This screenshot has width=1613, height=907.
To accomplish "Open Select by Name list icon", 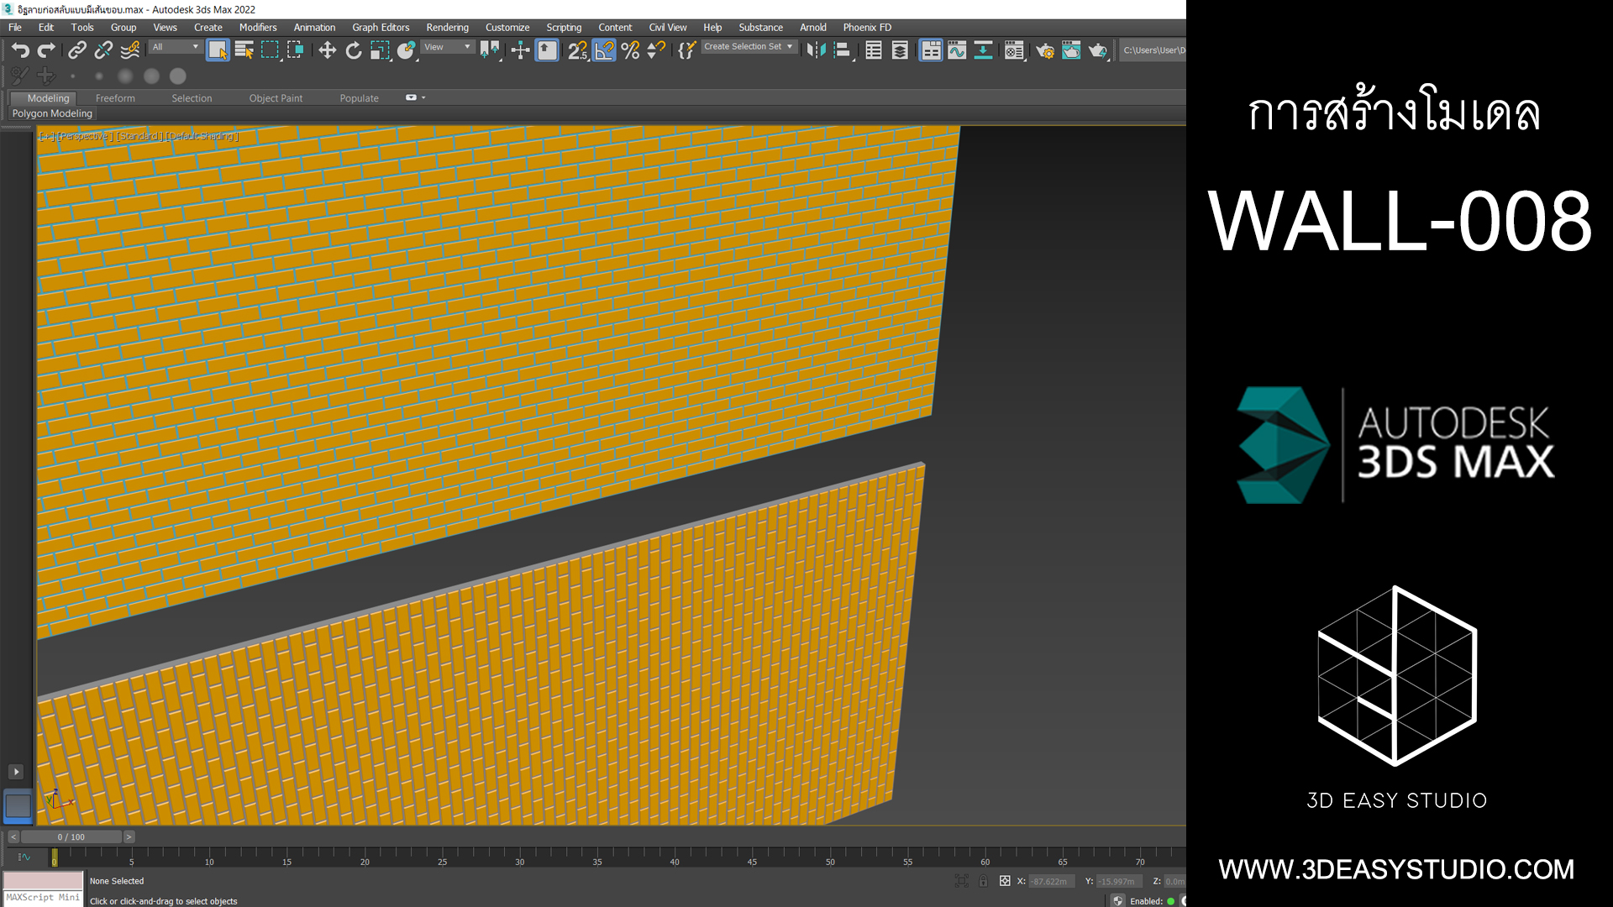I will pos(244,50).
